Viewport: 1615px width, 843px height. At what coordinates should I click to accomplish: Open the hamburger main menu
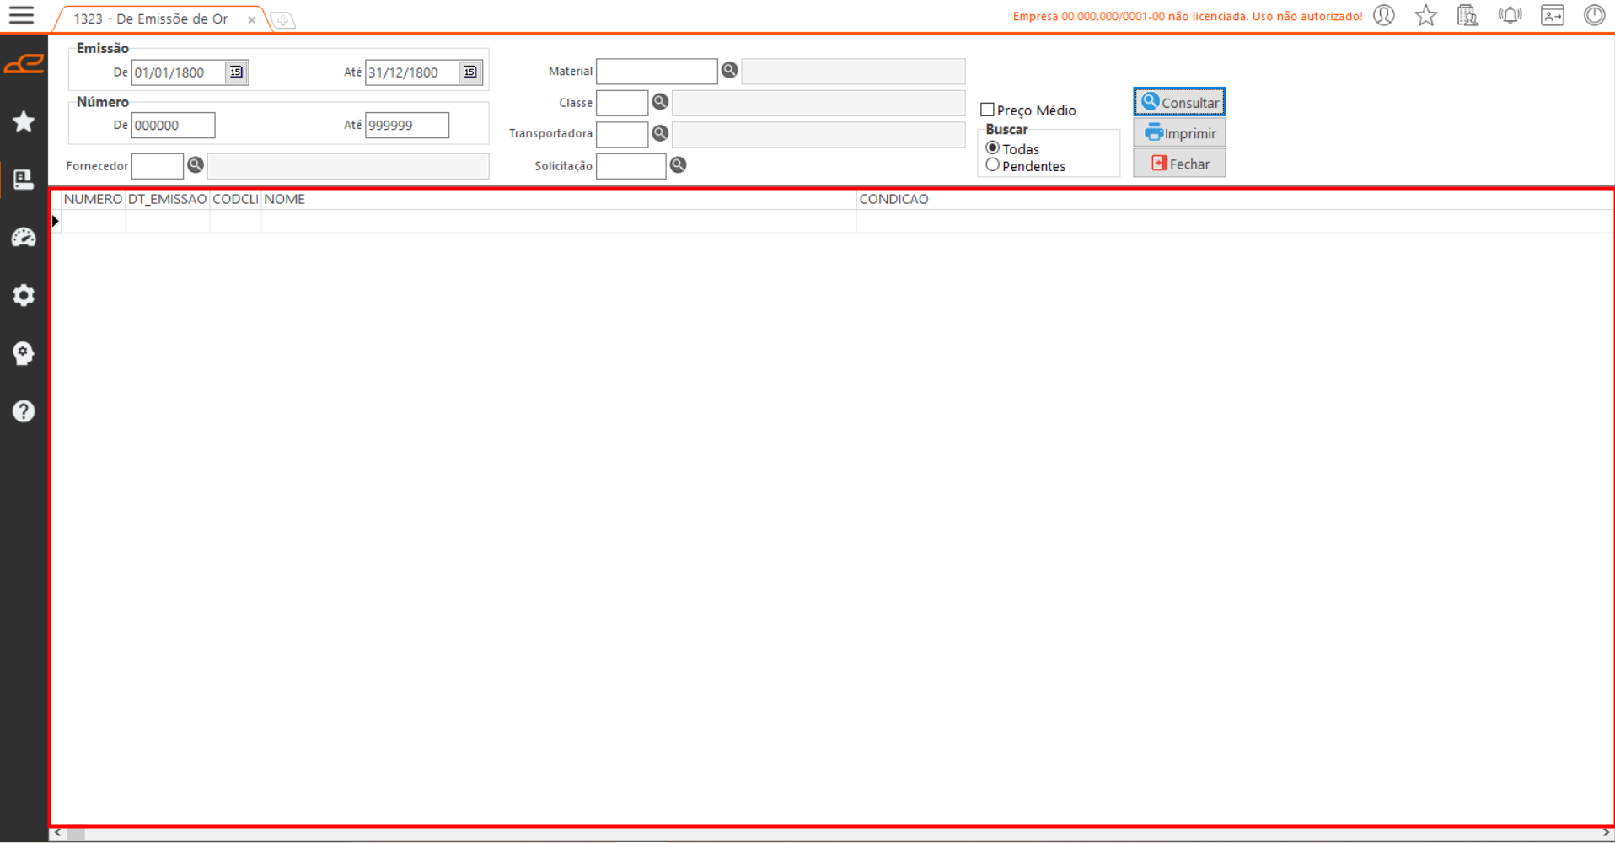pos(21,15)
